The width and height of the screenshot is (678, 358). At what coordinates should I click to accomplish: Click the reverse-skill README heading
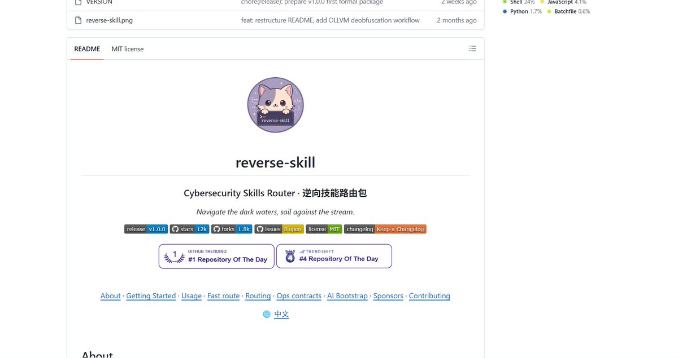275,162
